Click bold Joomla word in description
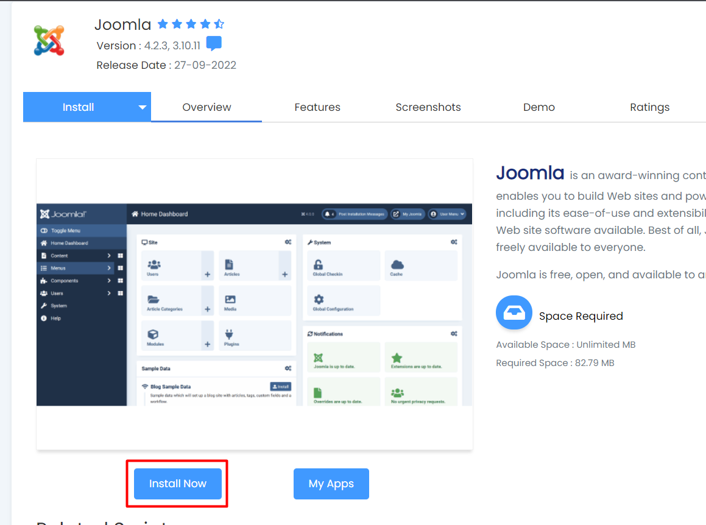The width and height of the screenshot is (706, 525). tap(530, 173)
